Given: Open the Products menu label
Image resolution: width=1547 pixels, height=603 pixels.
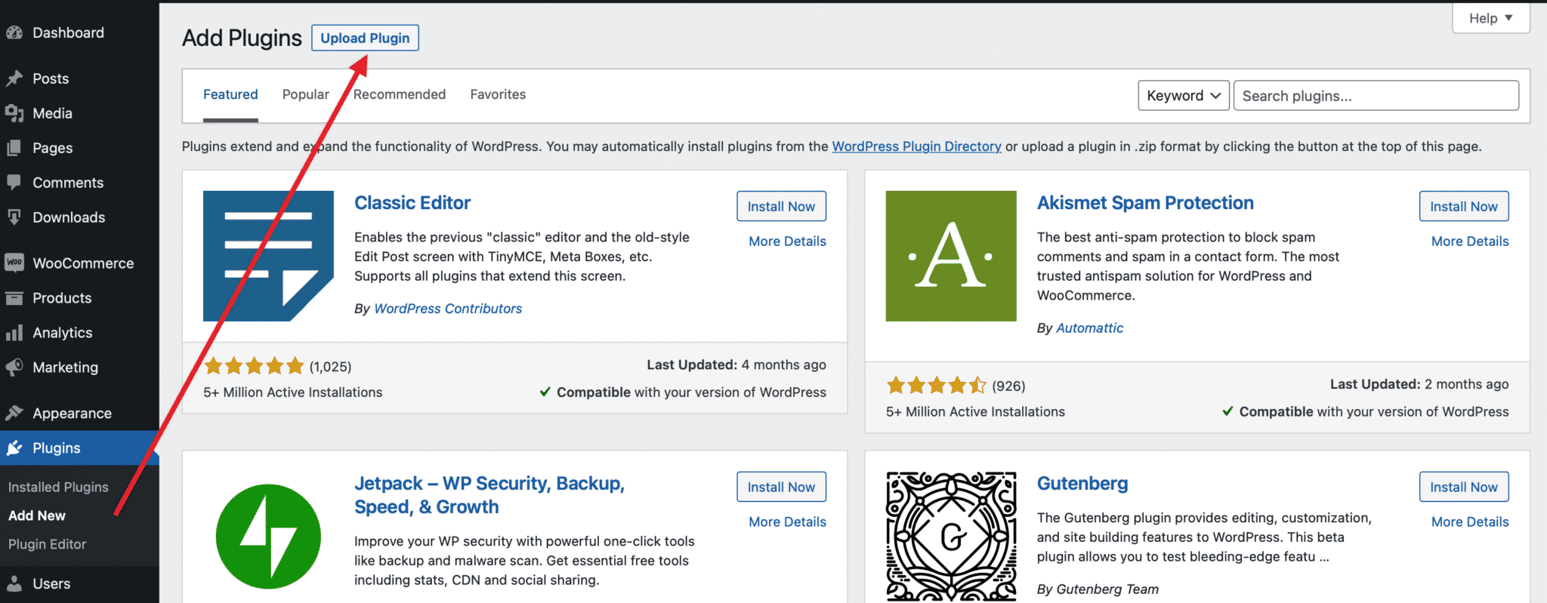Looking at the screenshot, I should (62, 298).
